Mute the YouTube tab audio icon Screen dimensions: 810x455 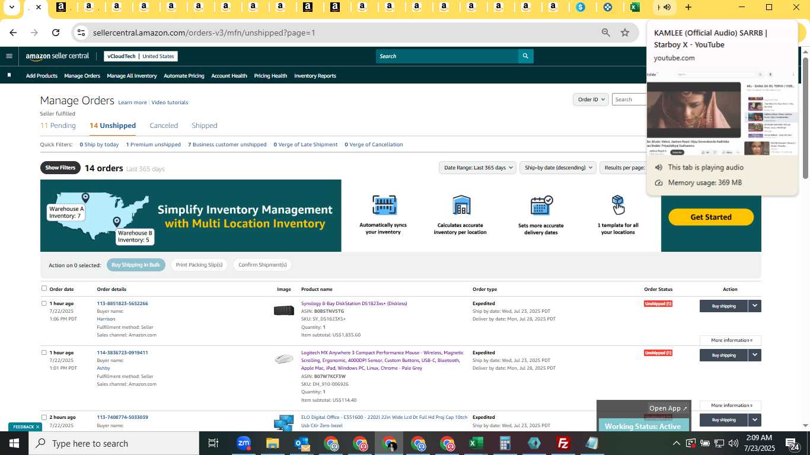pos(667,7)
